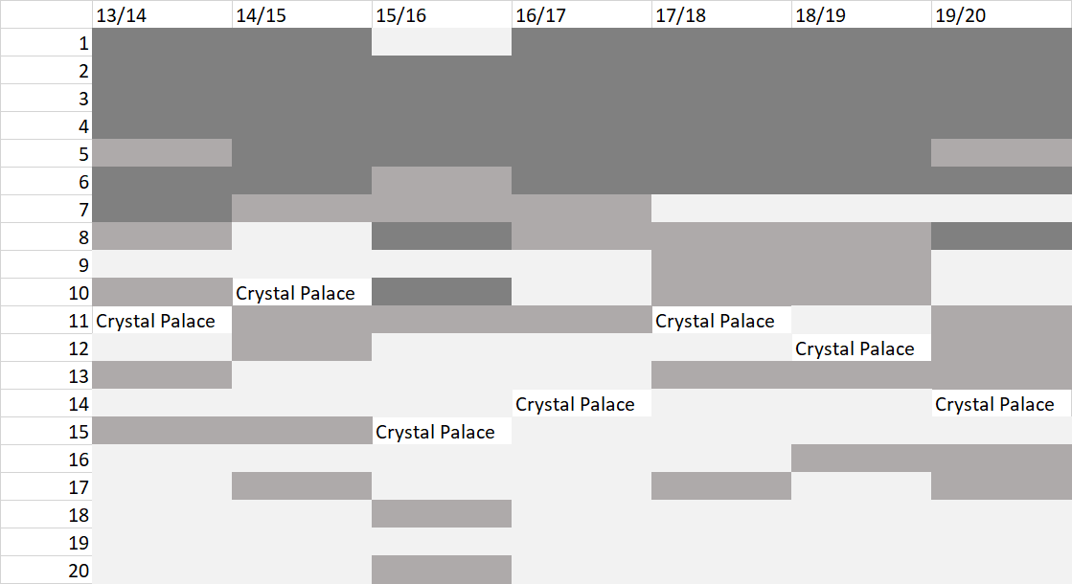Select Crystal Palace cell under 15/16
Viewport: 1072px width, 584px height.
(x=435, y=432)
